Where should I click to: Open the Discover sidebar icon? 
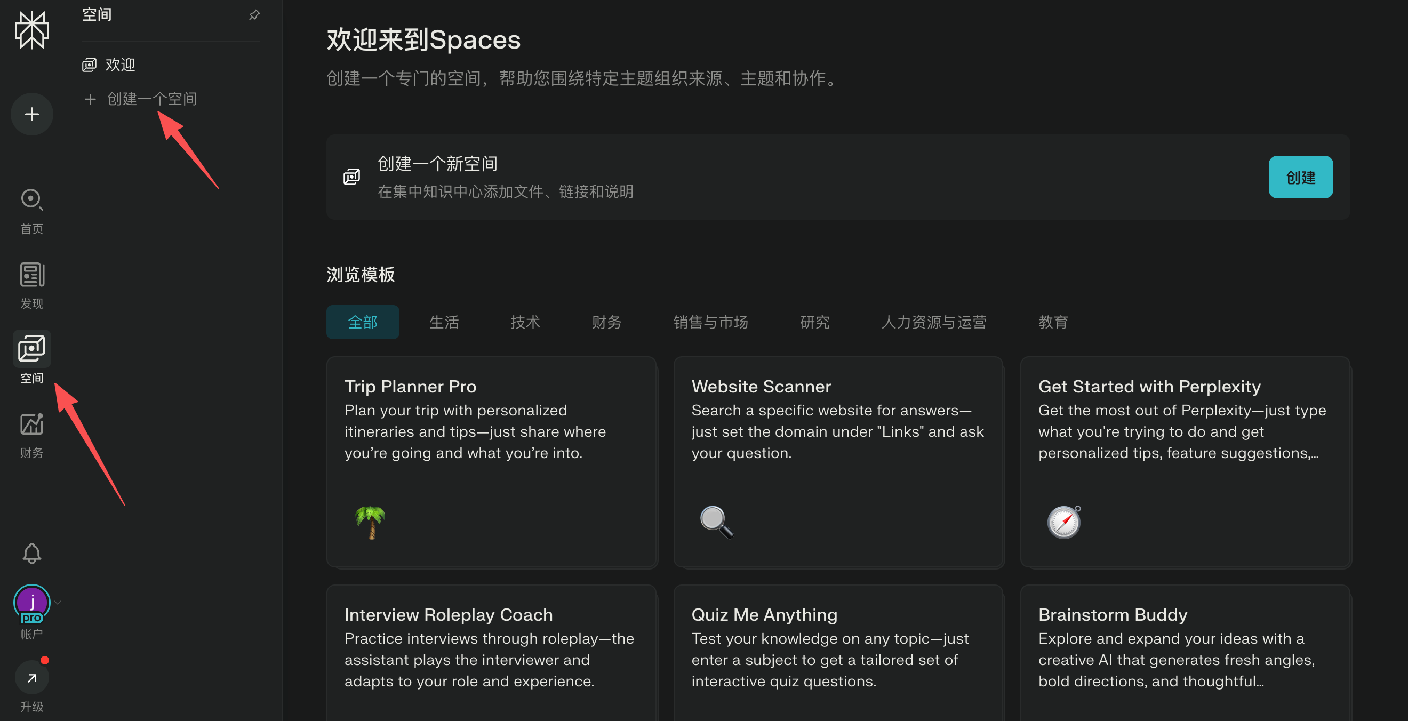tap(31, 275)
